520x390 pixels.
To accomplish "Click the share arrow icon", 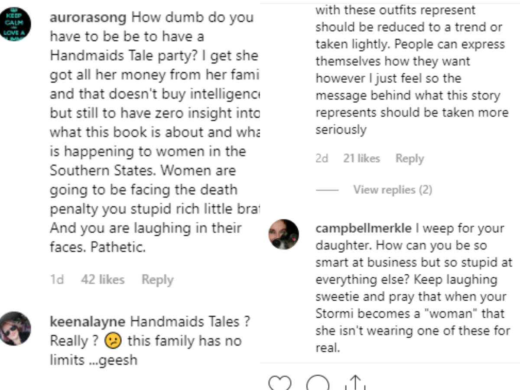I will click(x=355, y=383).
